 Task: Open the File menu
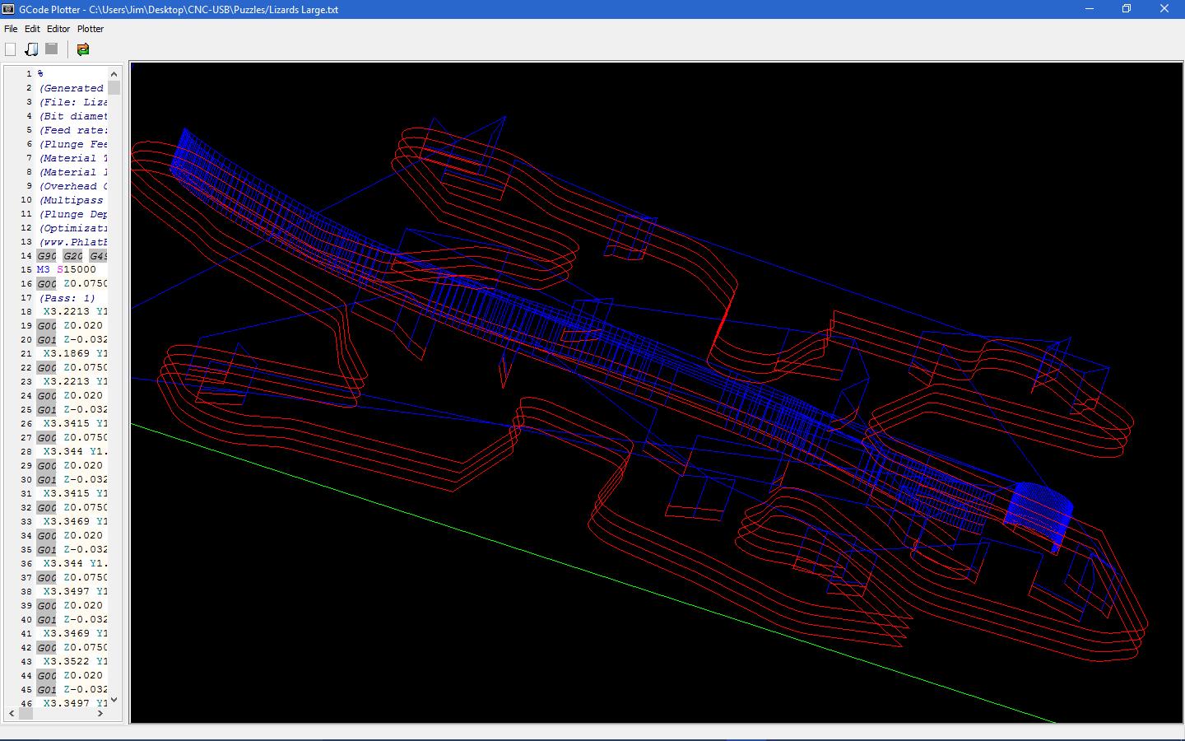coord(11,29)
